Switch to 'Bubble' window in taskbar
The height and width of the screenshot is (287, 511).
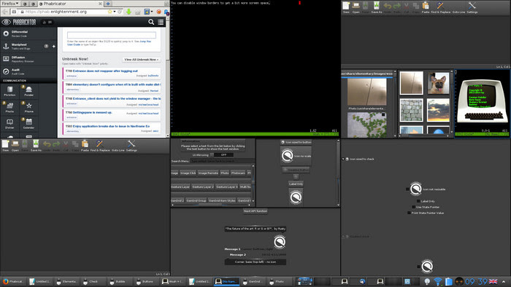(x=120, y=281)
